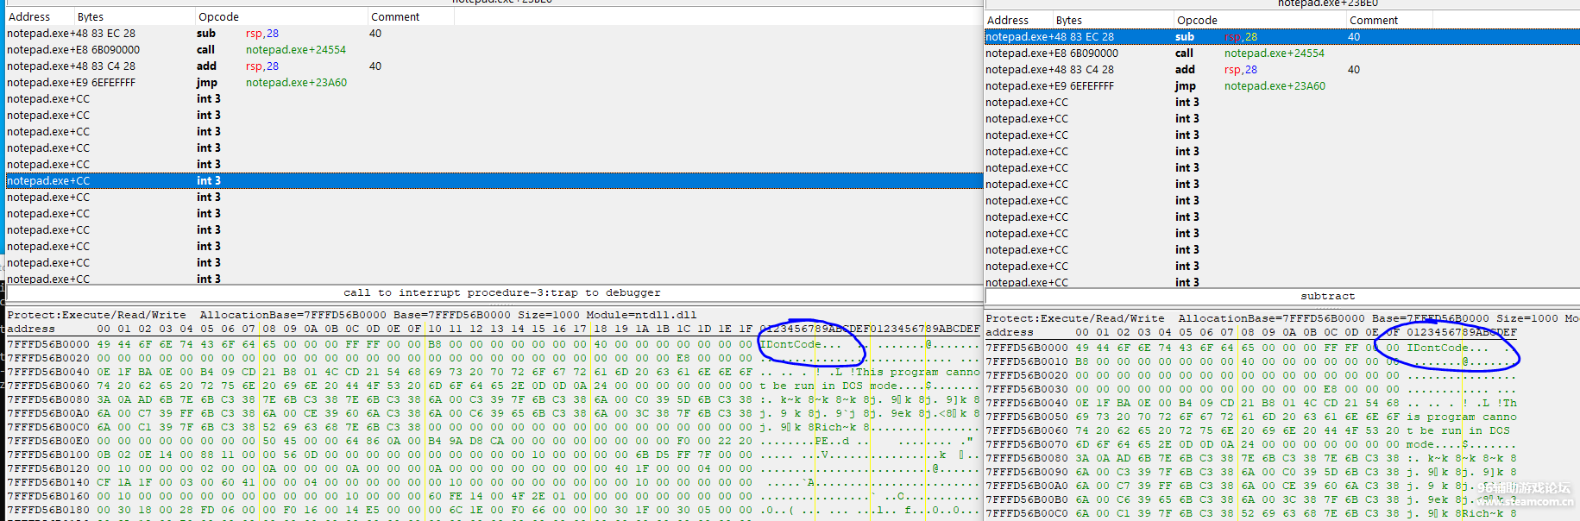Viewport: 1580px width, 521px height.
Task: Click hex row address 7FFFD56B0010 in right dump
Action: 1027,361
